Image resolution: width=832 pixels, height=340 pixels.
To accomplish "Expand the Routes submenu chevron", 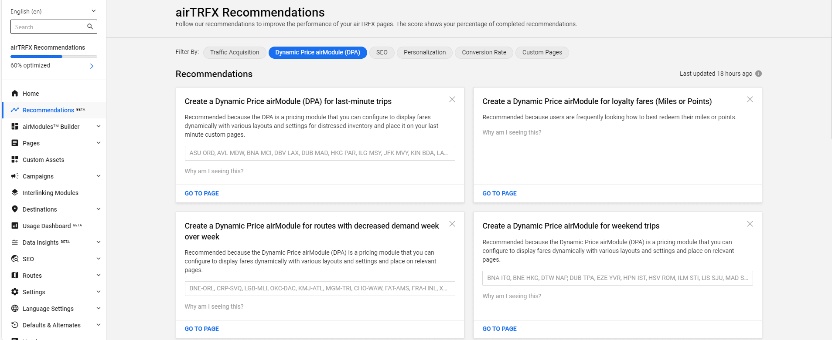I will [x=99, y=275].
